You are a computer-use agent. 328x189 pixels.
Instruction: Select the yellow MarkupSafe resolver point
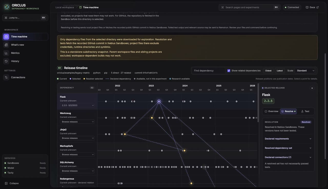(184, 151)
